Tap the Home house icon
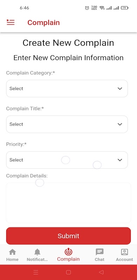This screenshot has height=280, width=137. point(12,252)
